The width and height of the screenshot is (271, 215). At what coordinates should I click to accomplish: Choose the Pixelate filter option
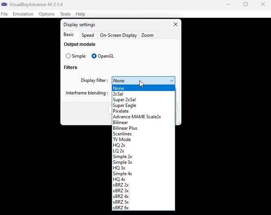click(x=143, y=111)
